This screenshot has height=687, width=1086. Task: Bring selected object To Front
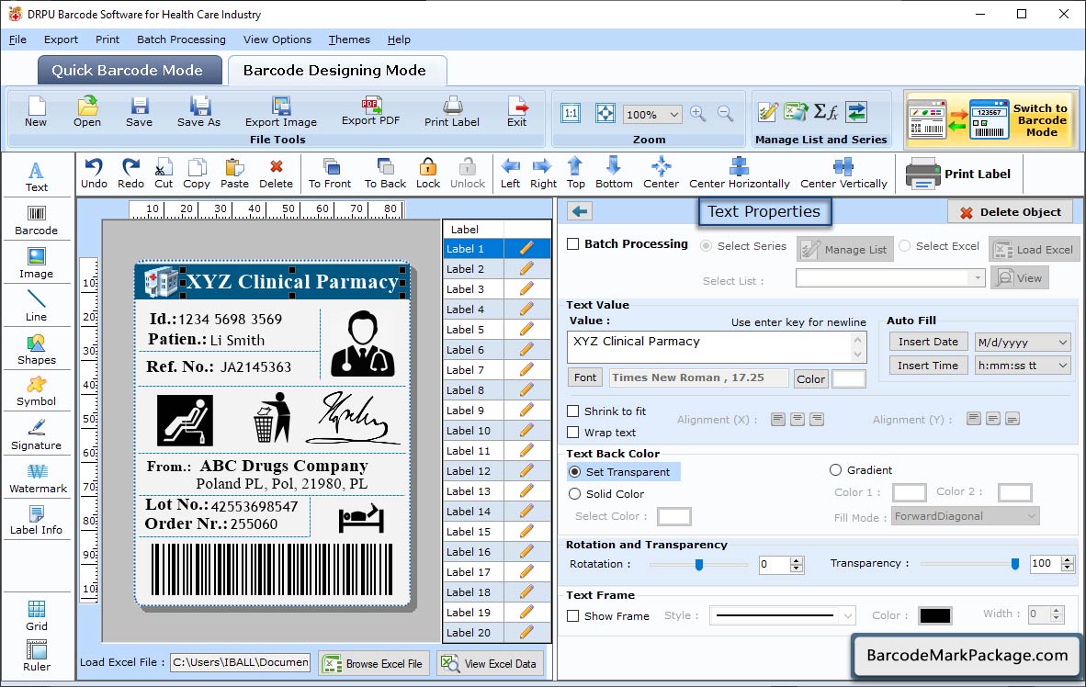pos(330,174)
